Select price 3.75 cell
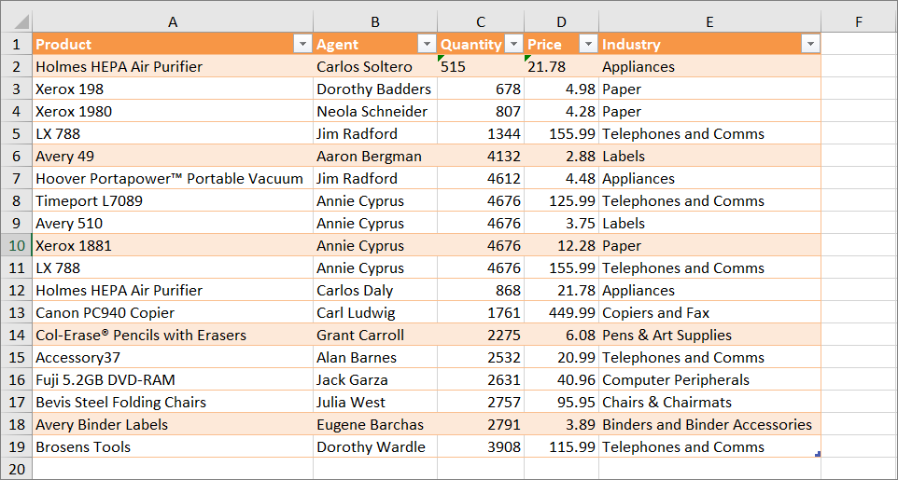Viewport: 898px width, 480px height. pos(561,223)
